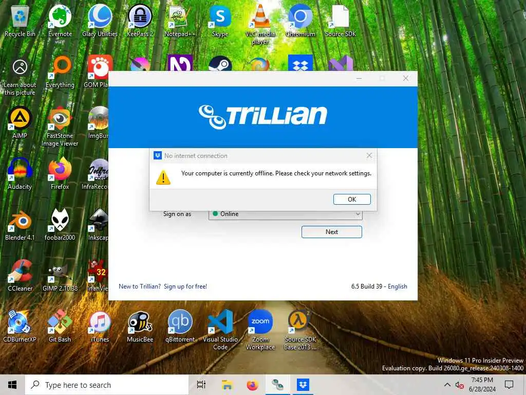
Task: Open File Explorer from the taskbar
Action: [x=227, y=385]
